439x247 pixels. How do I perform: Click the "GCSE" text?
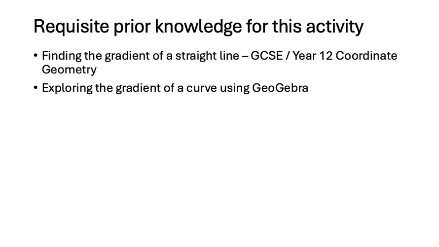pyautogui.click(x=267, y=56)
